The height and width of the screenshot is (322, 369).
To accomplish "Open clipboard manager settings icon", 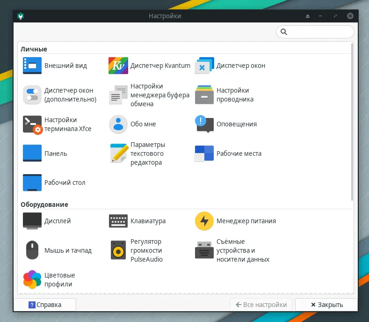I will tap(118, 95).
